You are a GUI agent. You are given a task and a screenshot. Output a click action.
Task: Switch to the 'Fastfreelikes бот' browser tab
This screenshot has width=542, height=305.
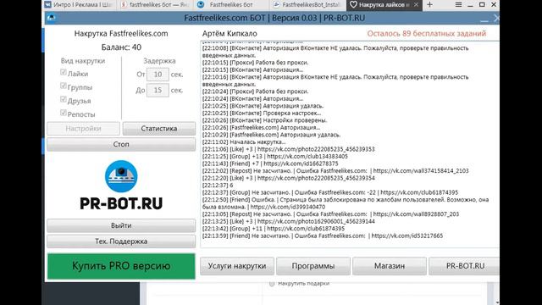click(231, 5)
